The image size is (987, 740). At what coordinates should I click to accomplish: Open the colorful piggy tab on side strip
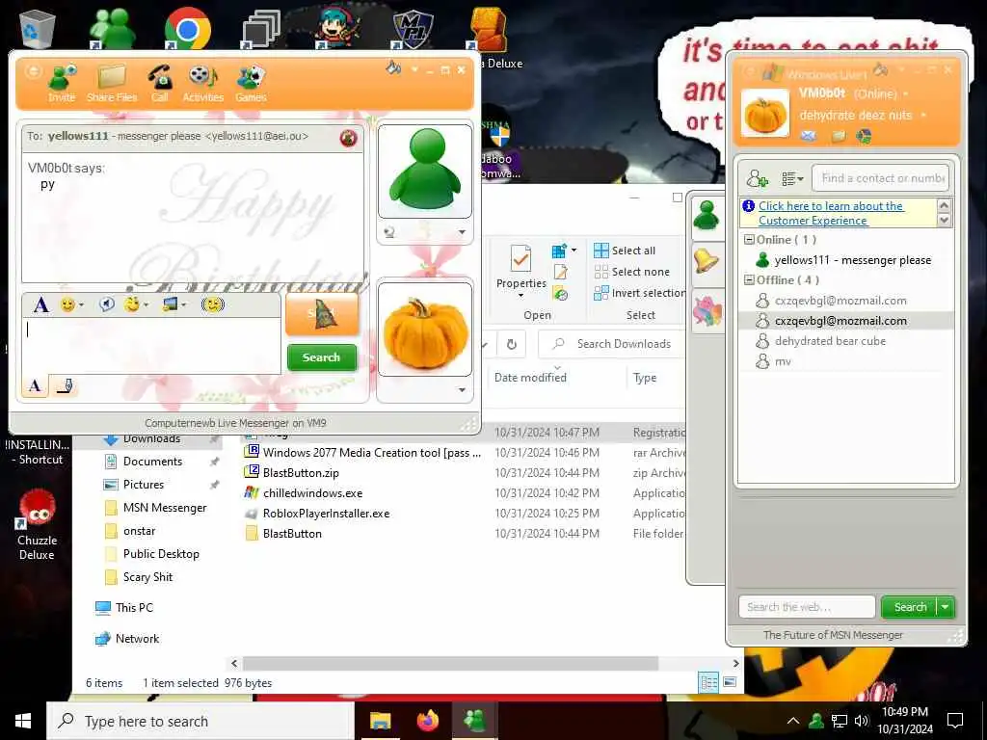pos(707,311)
